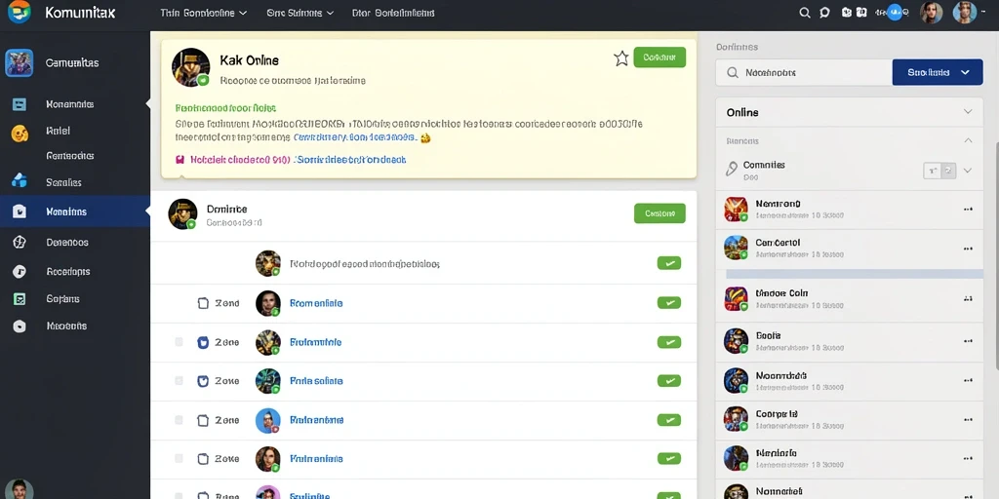Click the icon of highlighted Nonoitms item
This screenshot has height=499, width=999.
coord(20,211)
